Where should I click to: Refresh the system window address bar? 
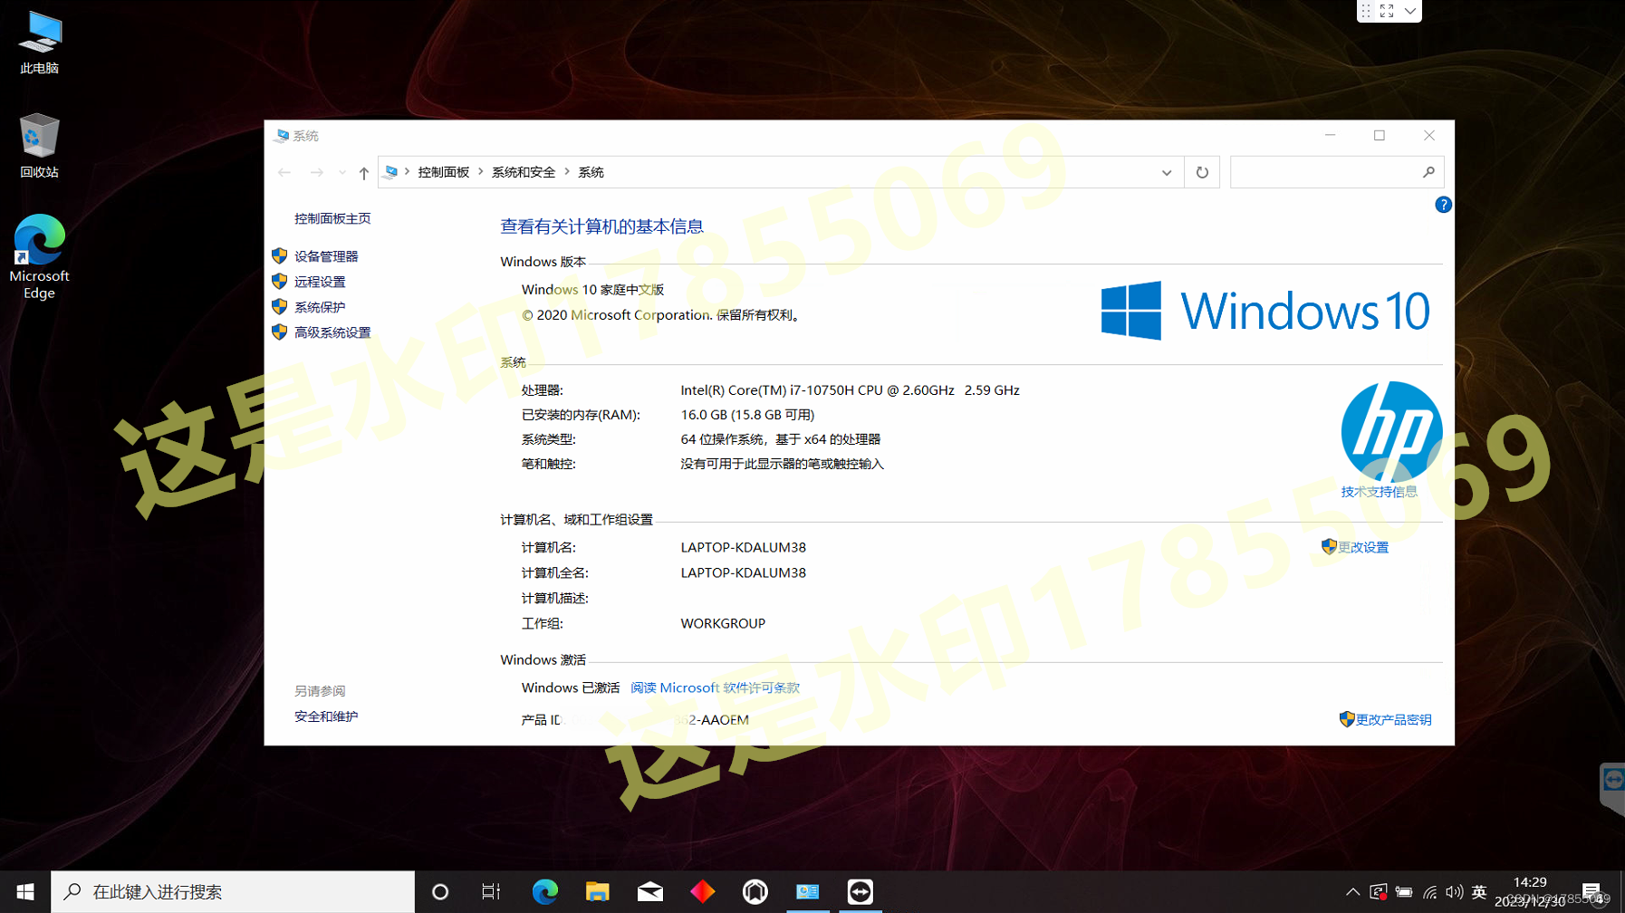(1202, 172)
